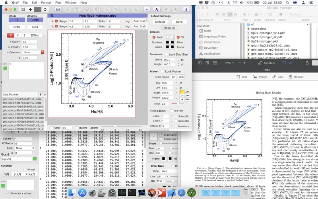Click the rotate/refresh arrow toolbar icon

tap(45, 9)
